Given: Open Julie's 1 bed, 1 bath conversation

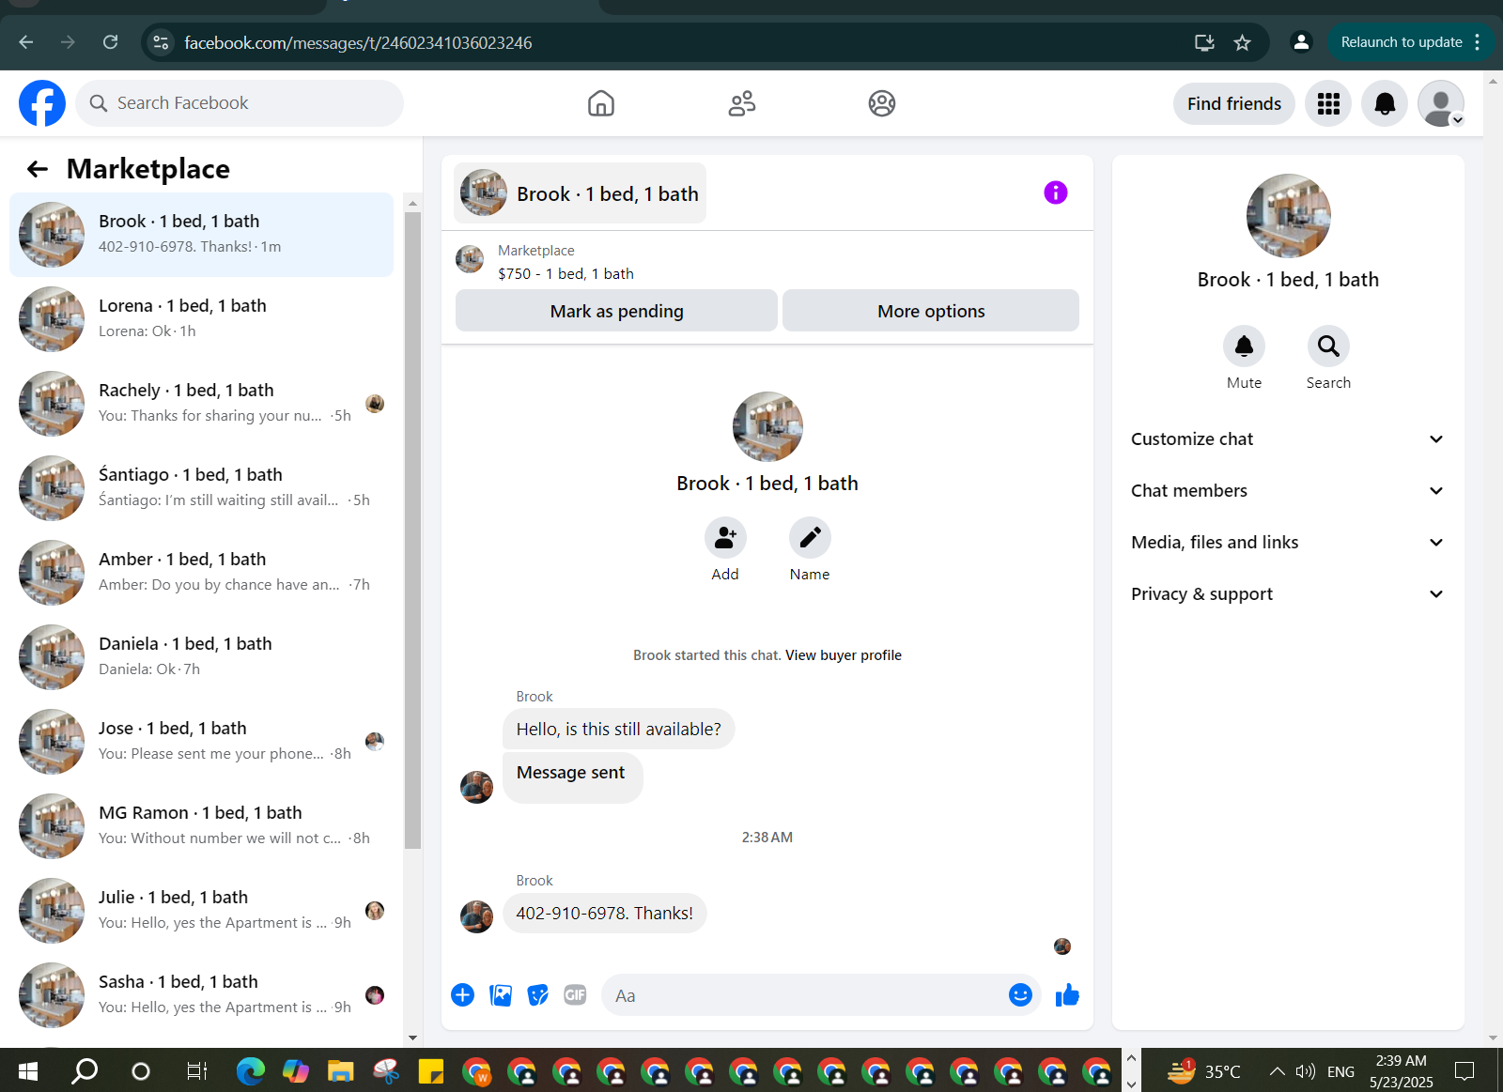Looking at the screenshot, I should point(202,911).
